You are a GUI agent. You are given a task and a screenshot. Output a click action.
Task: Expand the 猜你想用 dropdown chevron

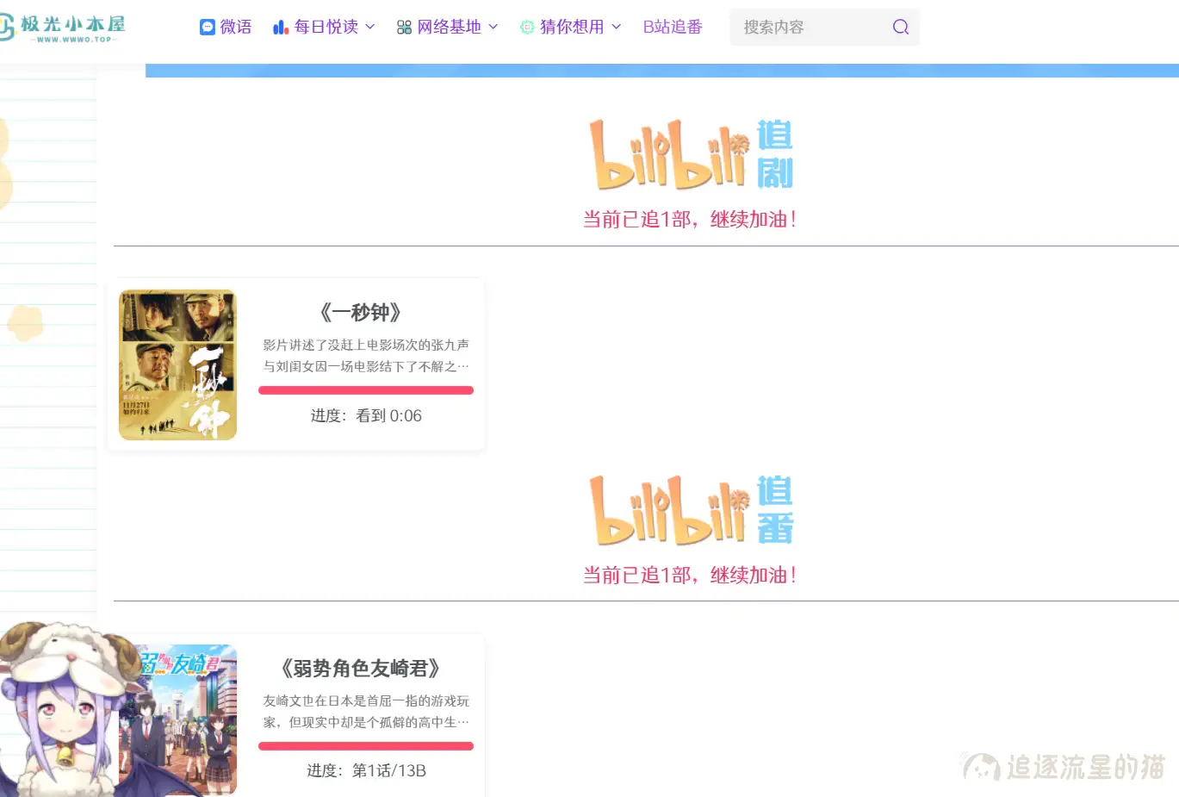[x=617, y=27]
